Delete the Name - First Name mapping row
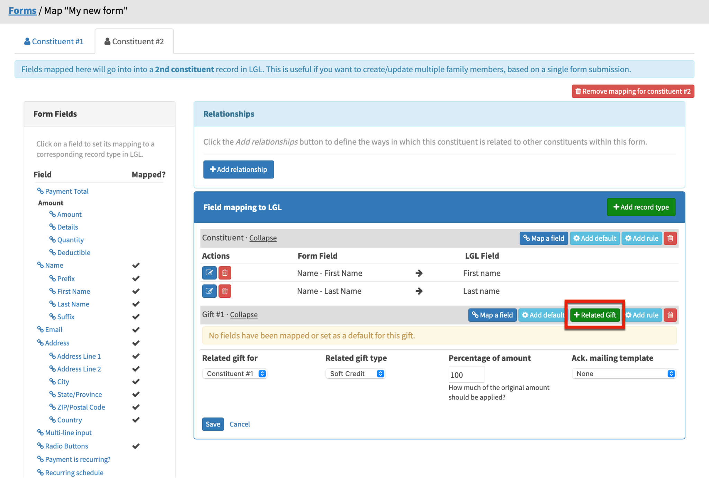Viewport: 709px width, 478px height. [x=225, y=273]
